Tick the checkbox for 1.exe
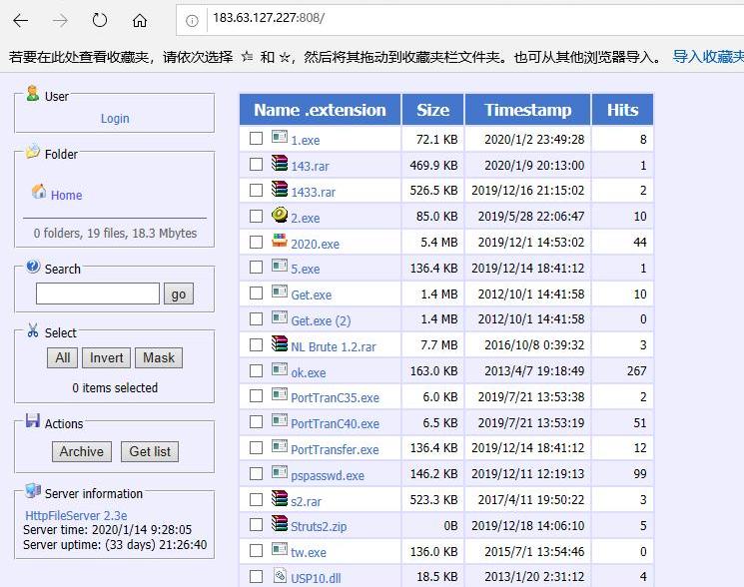This screenshot has width=744, height=587. click(257, 139)
